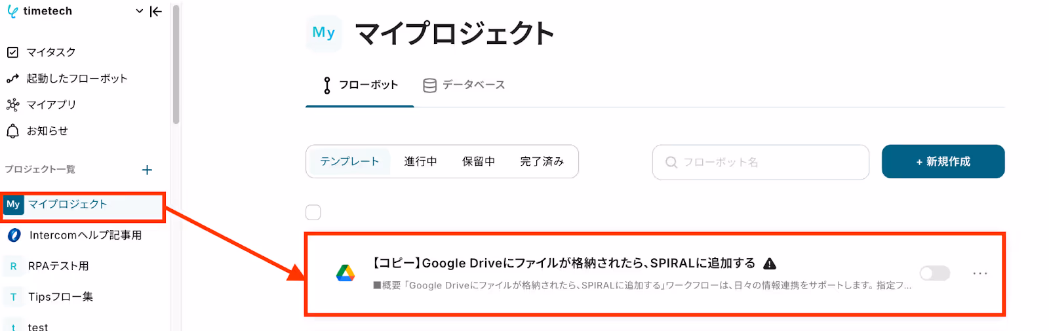Click the sidebar vertical scrollbar
Screen dimensions: 1049x331
click(x=176, y=64)
